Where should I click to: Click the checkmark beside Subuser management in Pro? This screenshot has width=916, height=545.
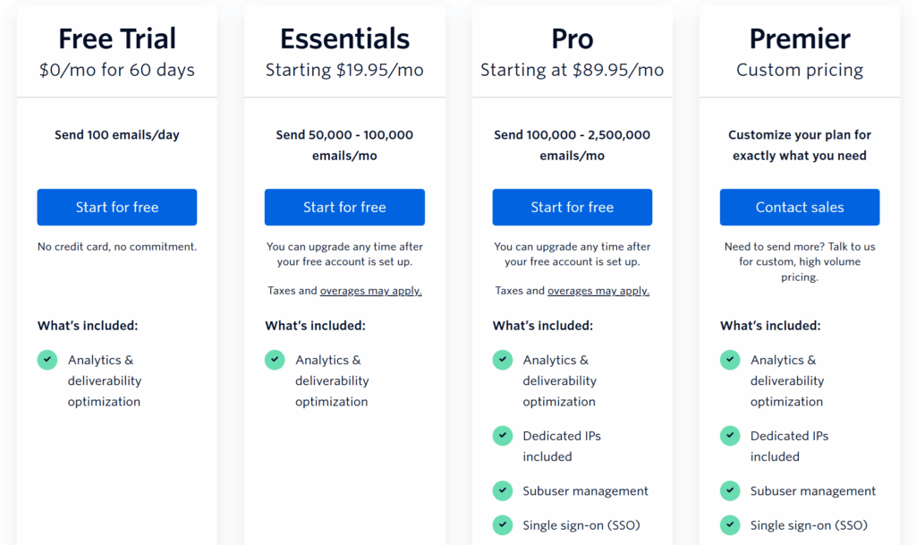(502, 490)
